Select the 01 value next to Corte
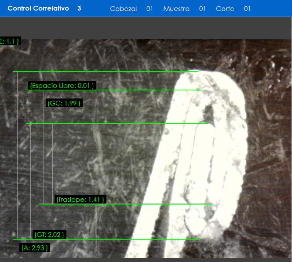Image resolution: width=292 pixels, height=262 pixels. click(x=247, y=9)
